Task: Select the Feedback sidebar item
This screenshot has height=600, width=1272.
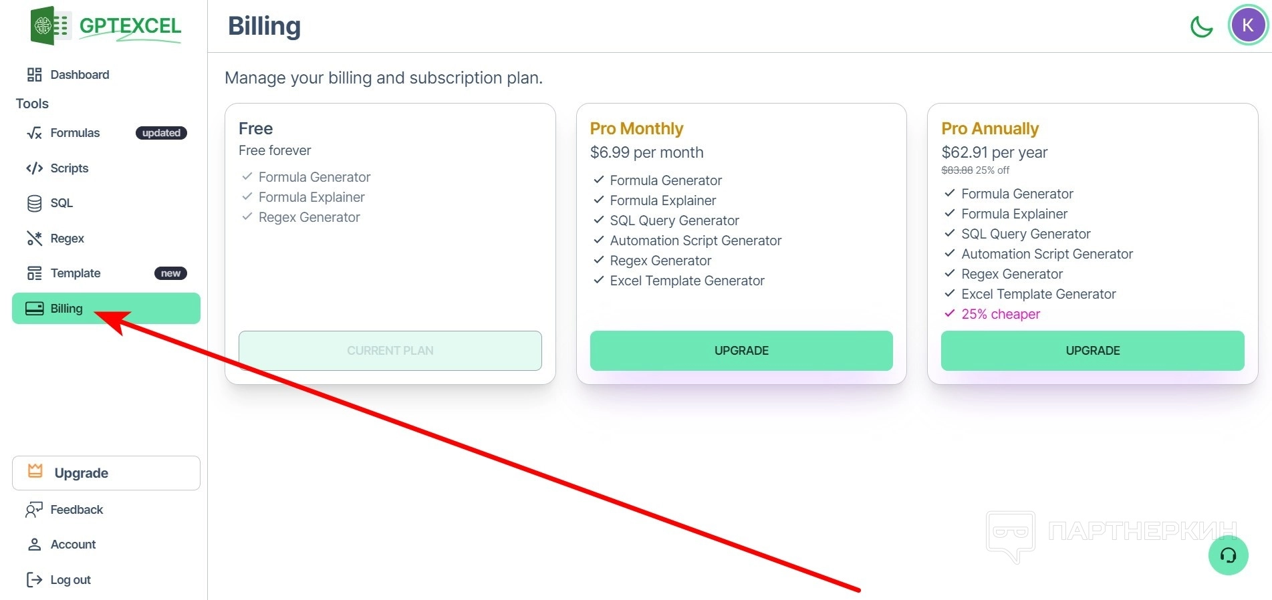Action: 76,510
